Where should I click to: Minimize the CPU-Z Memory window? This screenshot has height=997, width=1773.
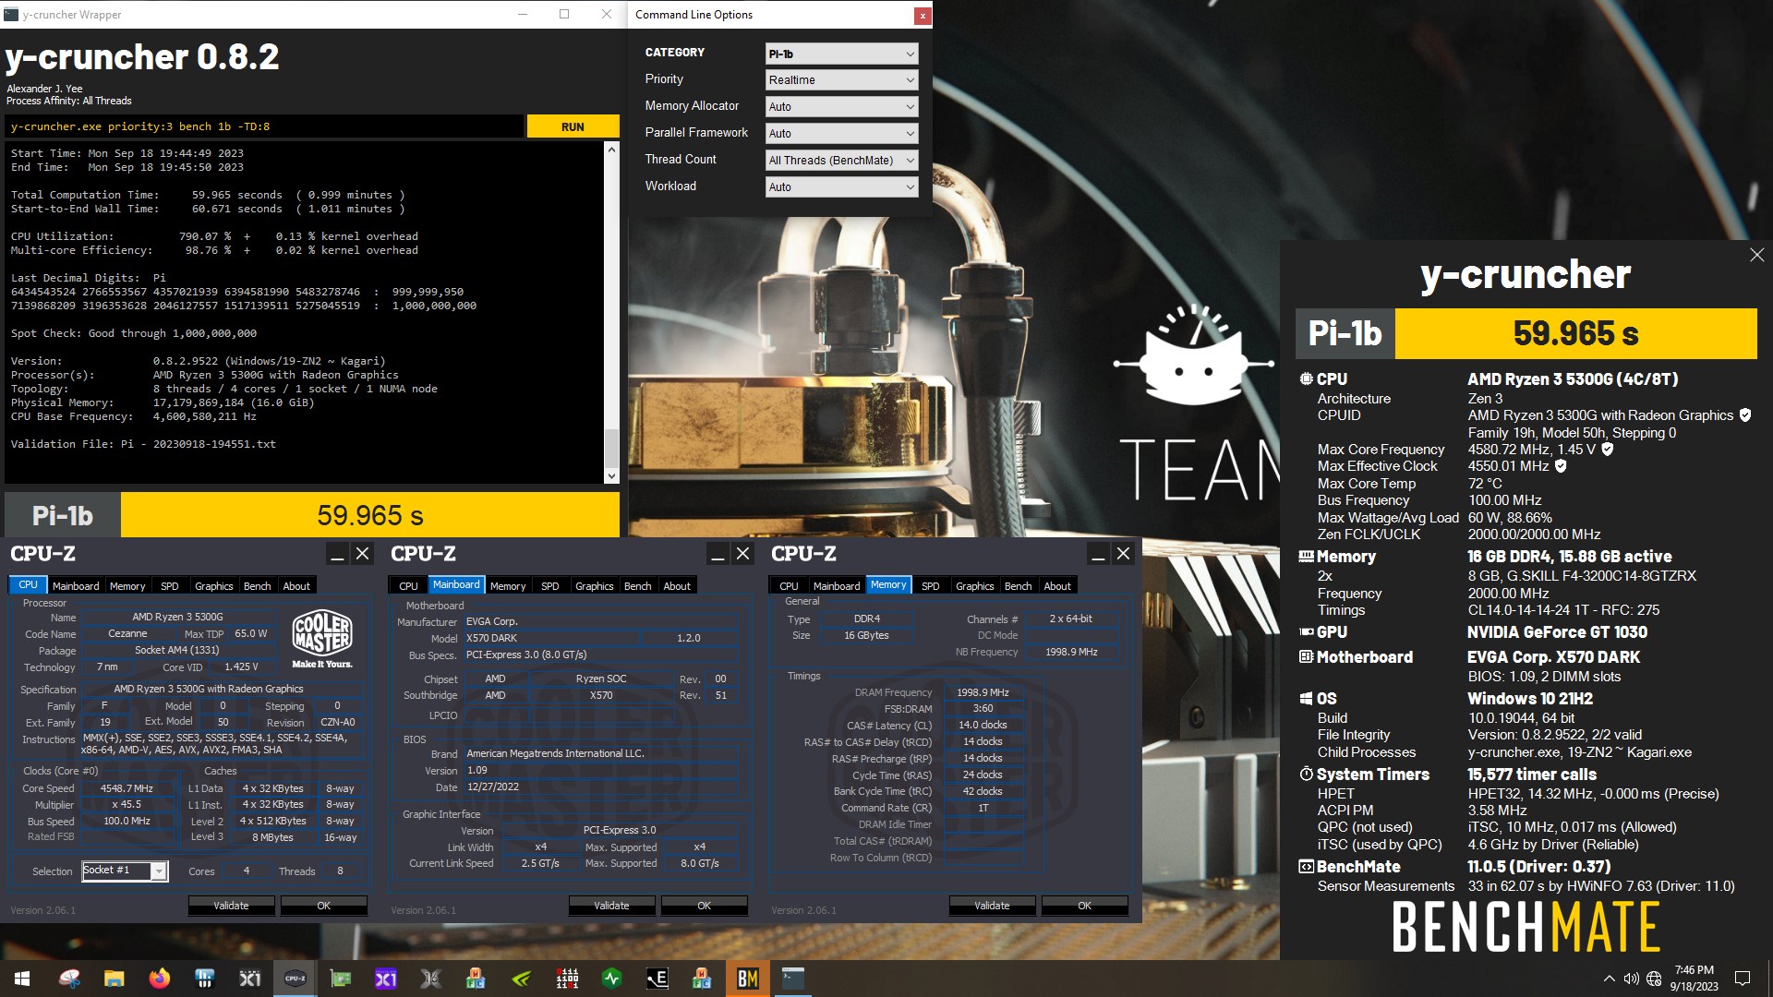coord(1098,554)
